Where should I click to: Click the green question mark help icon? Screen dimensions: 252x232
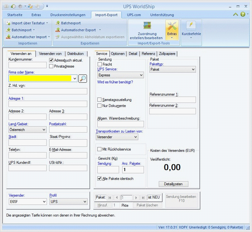[243, 14]
